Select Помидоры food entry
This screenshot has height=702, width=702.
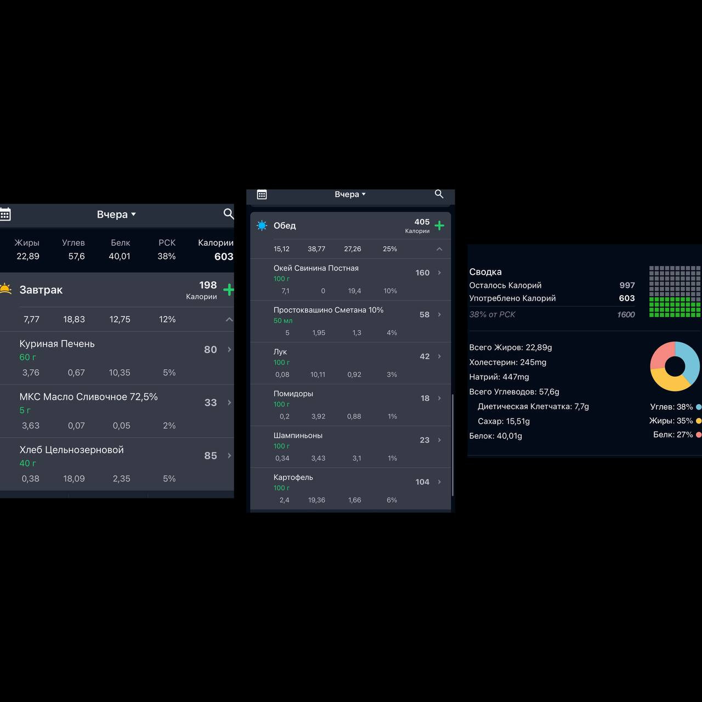point(350,405)
